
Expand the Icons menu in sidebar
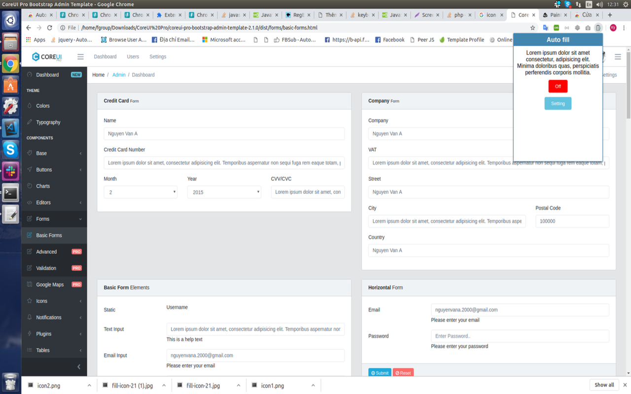coord(54,301)
